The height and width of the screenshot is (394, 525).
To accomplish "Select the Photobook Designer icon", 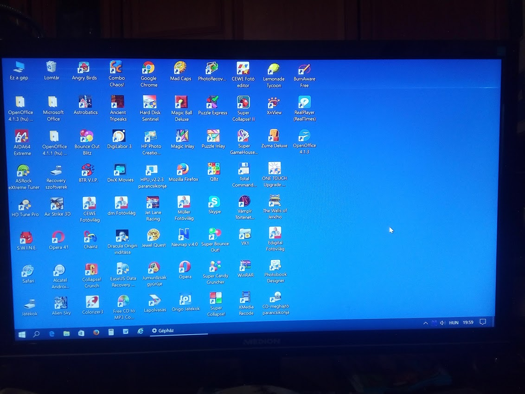I will (x=275, y=271).
